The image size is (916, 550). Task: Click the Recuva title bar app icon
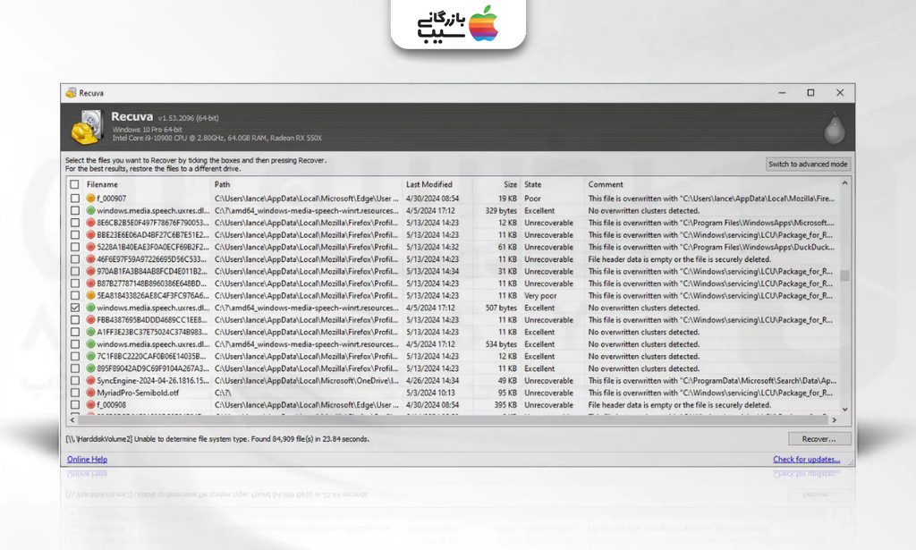[x=71, y=93]
